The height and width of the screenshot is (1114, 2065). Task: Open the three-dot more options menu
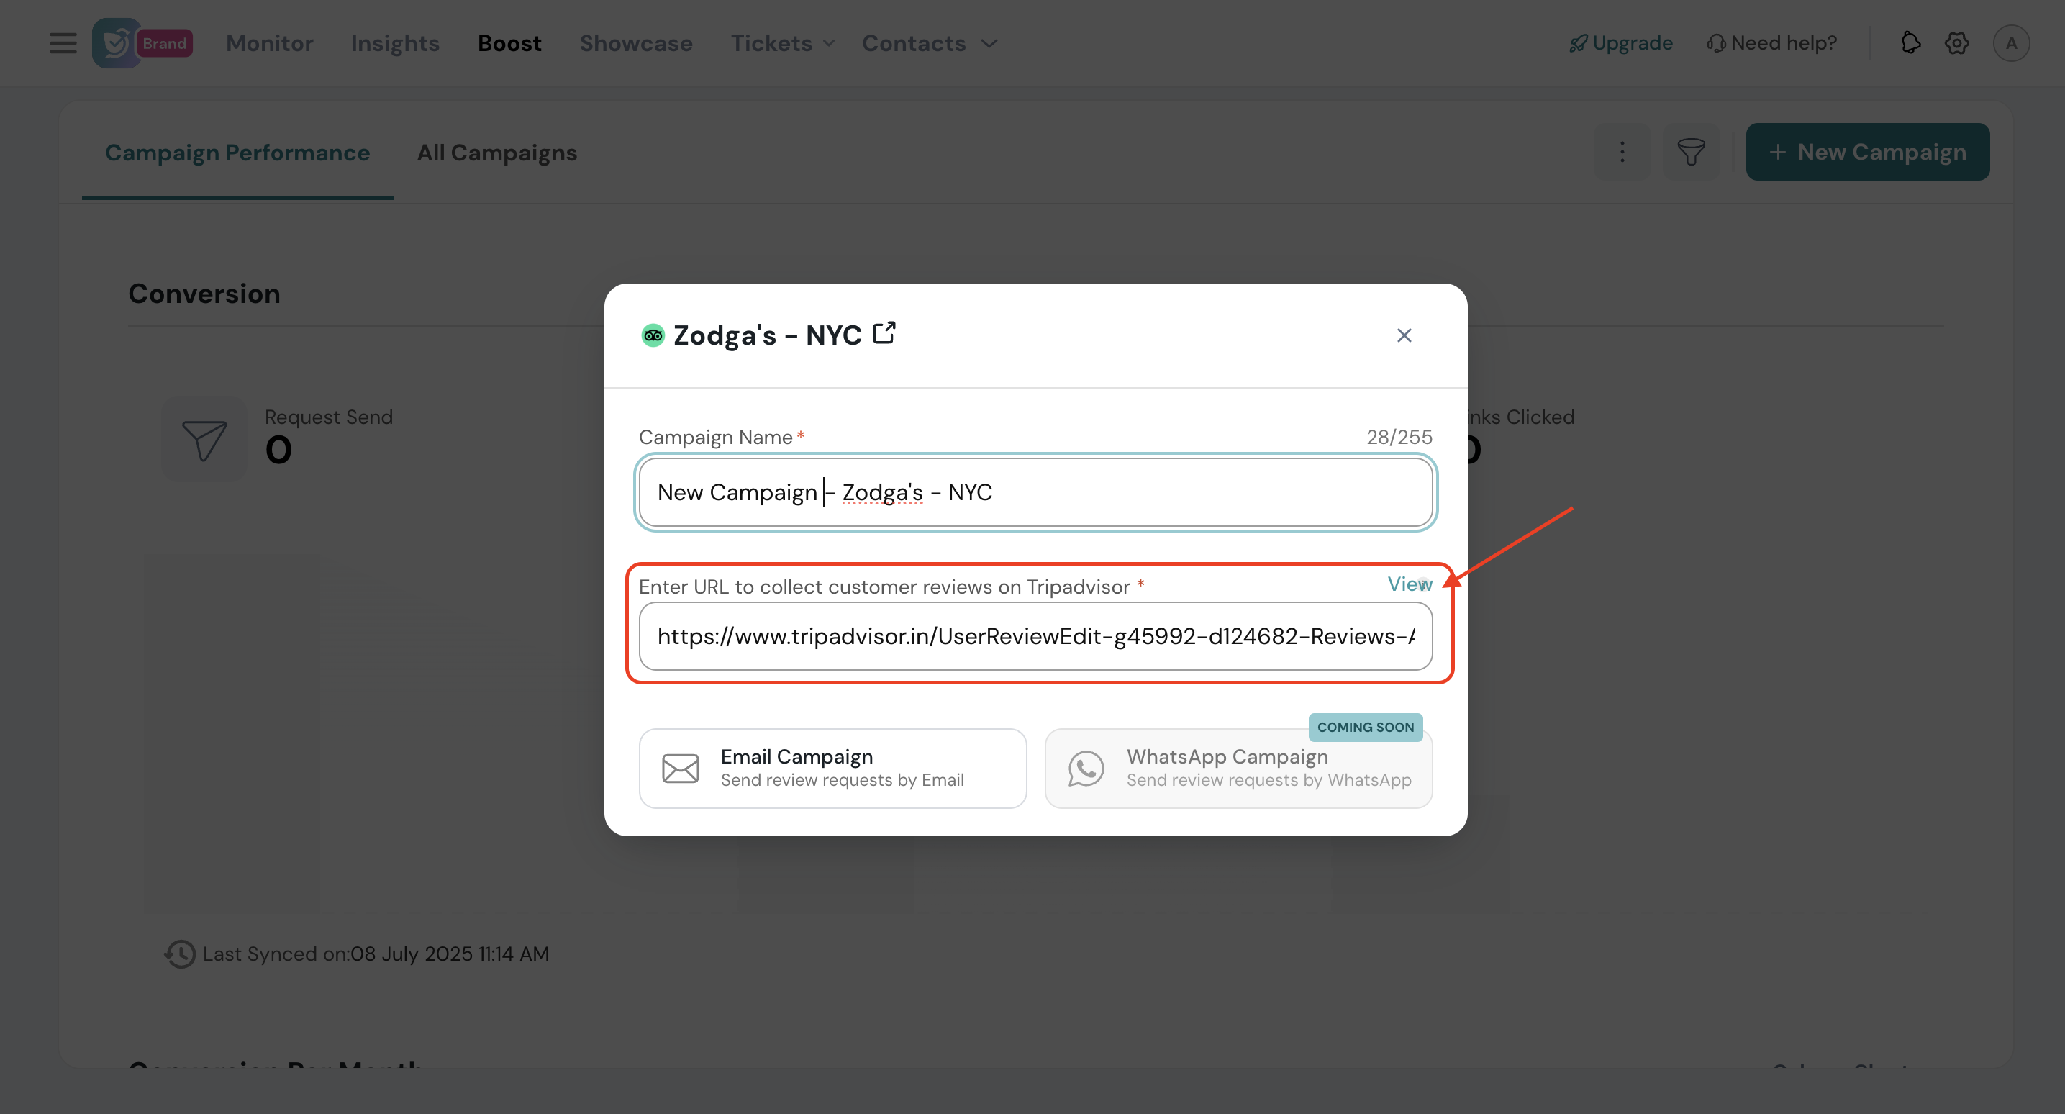1622,152
